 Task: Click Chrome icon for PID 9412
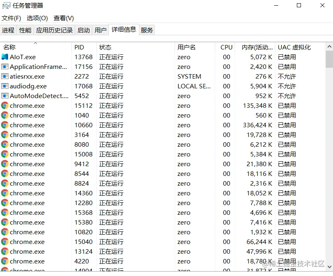[5, 164]
